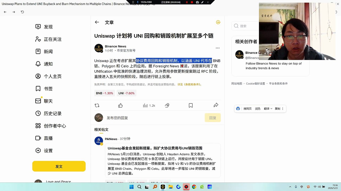
Task: Click the 回复 submit button
Action: point(213,118)
